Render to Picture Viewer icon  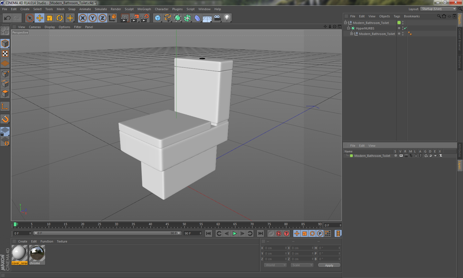[135, 18]
